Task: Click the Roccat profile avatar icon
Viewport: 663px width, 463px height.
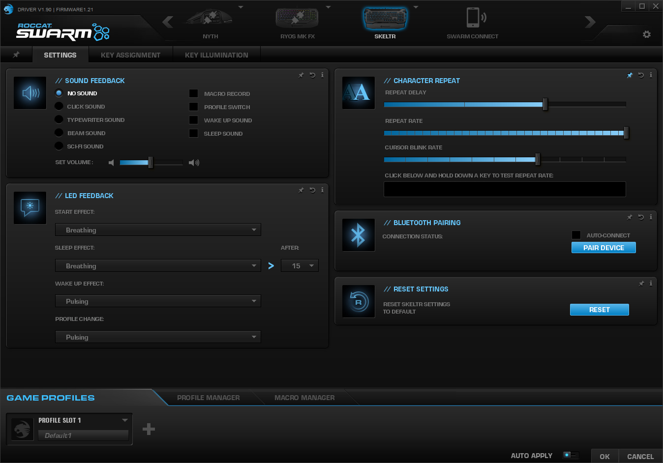Action: coord(22,429)
